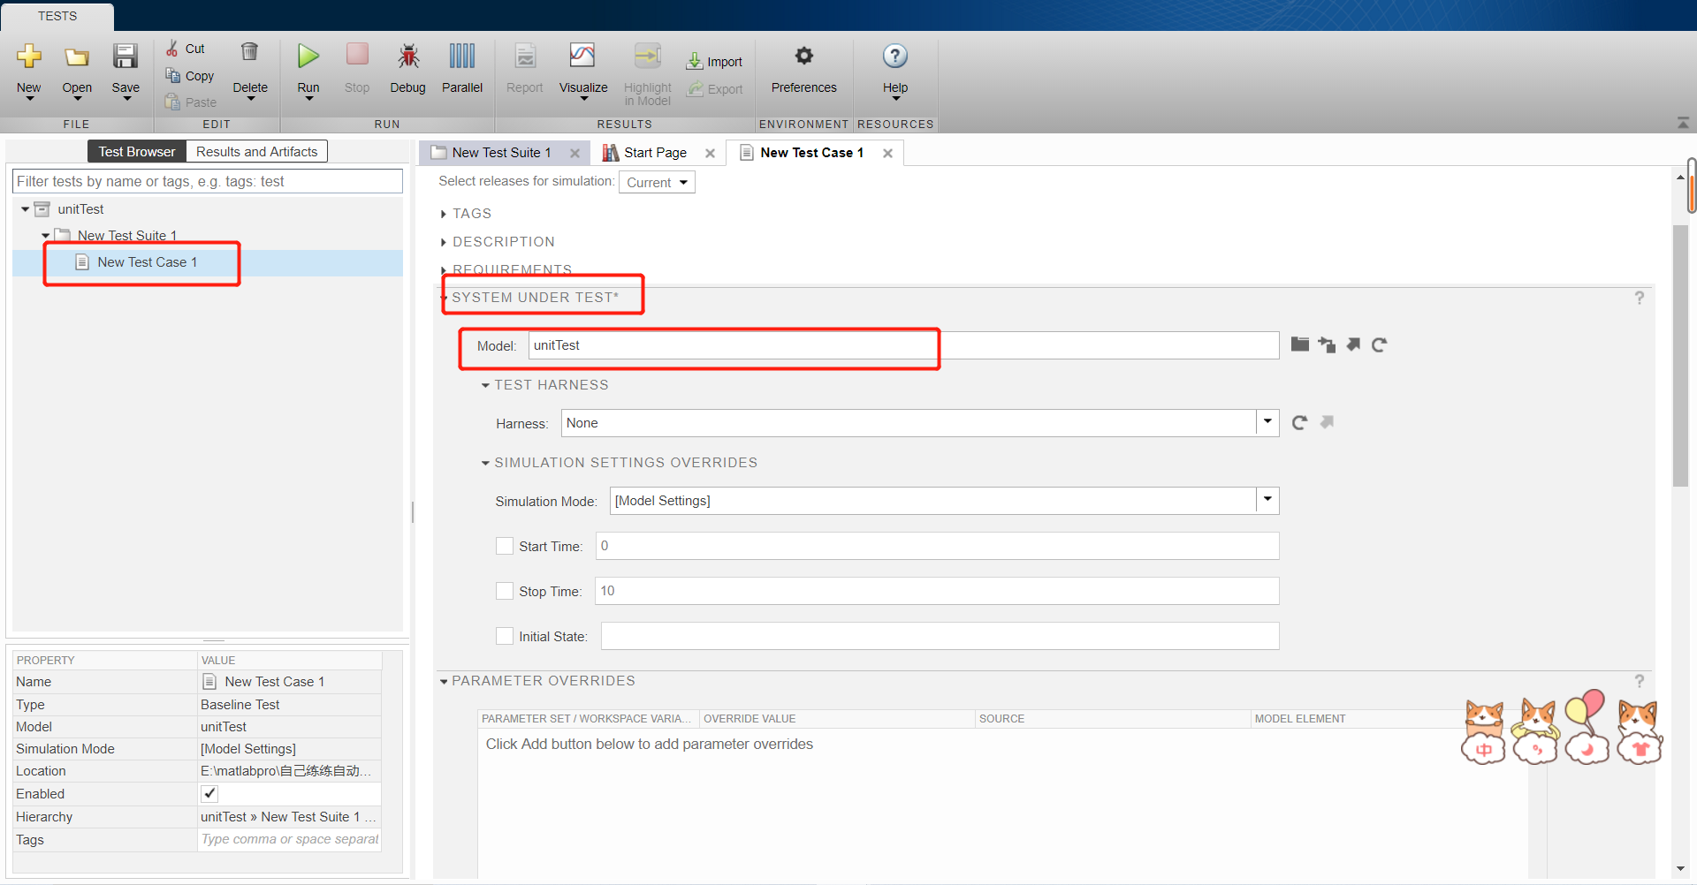The width and height of the screenshot is (1697, 885).
Task: Refresh the Harness list
Action: (1298, 422)
